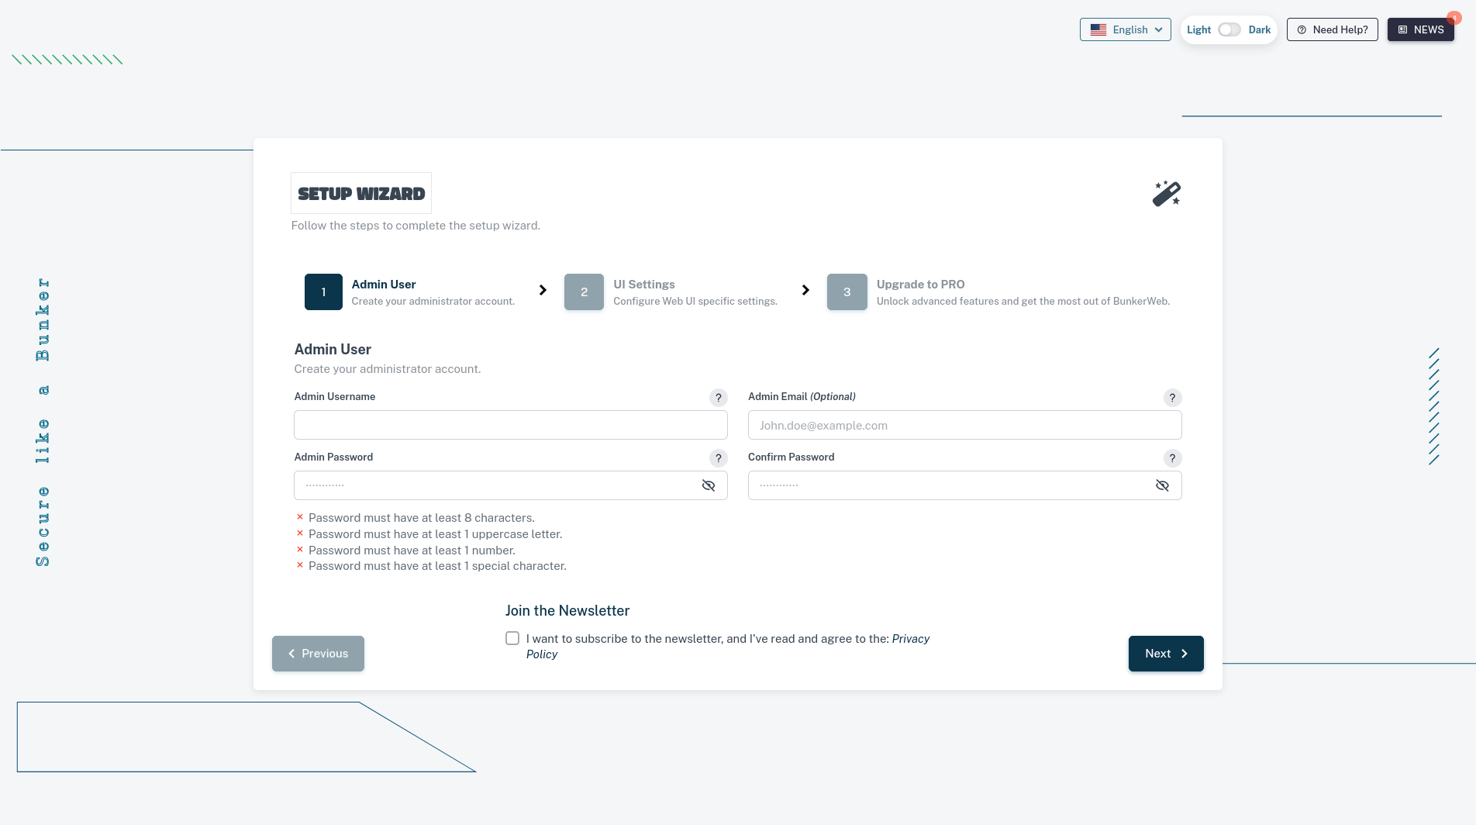Show help for Admin Username field
The height and width of the screenshot is (825, 1476).
point(719,398)
